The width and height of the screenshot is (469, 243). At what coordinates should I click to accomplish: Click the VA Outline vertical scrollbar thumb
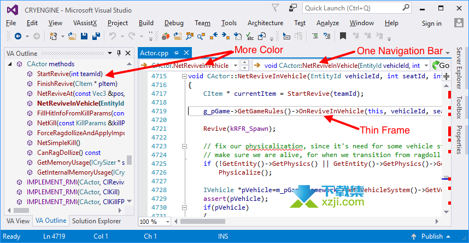pos(129,160)
